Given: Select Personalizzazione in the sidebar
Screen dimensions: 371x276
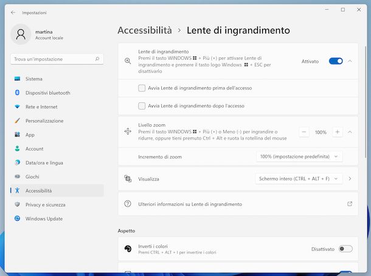Looking at the screenshot, I should click(57, 121).
